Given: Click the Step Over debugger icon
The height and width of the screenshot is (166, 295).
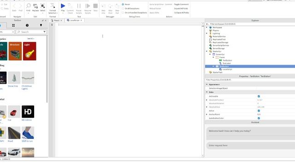Looking at the screenshot, I should tap(110, 6).
